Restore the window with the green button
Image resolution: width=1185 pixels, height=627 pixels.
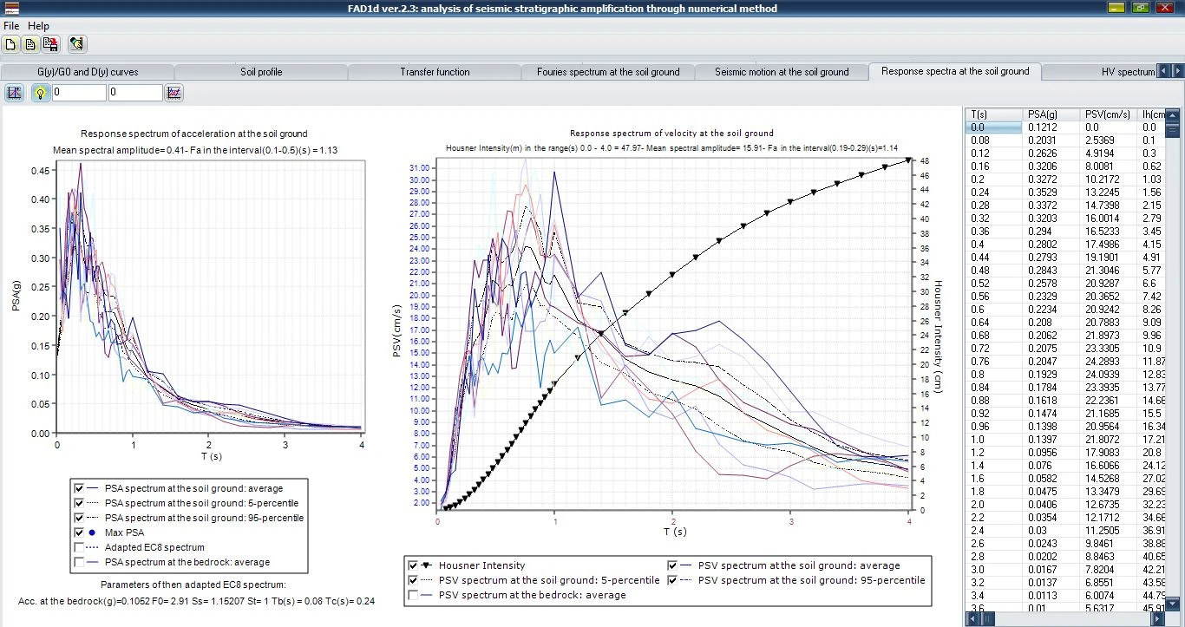[x=1141, y=8]
